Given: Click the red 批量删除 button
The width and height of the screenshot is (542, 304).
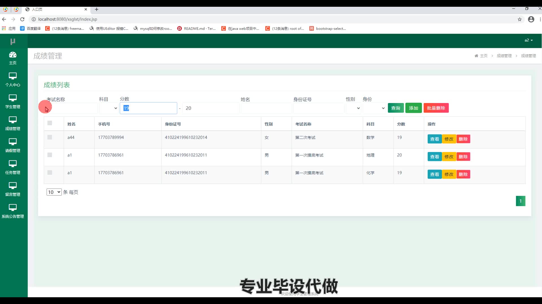Looking at the screenshot, I should 436,108.
